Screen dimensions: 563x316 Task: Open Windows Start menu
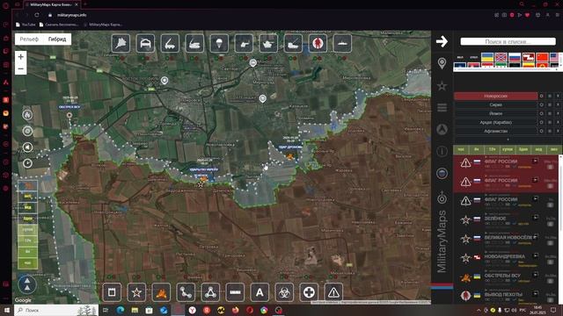[x=6, y=310]
